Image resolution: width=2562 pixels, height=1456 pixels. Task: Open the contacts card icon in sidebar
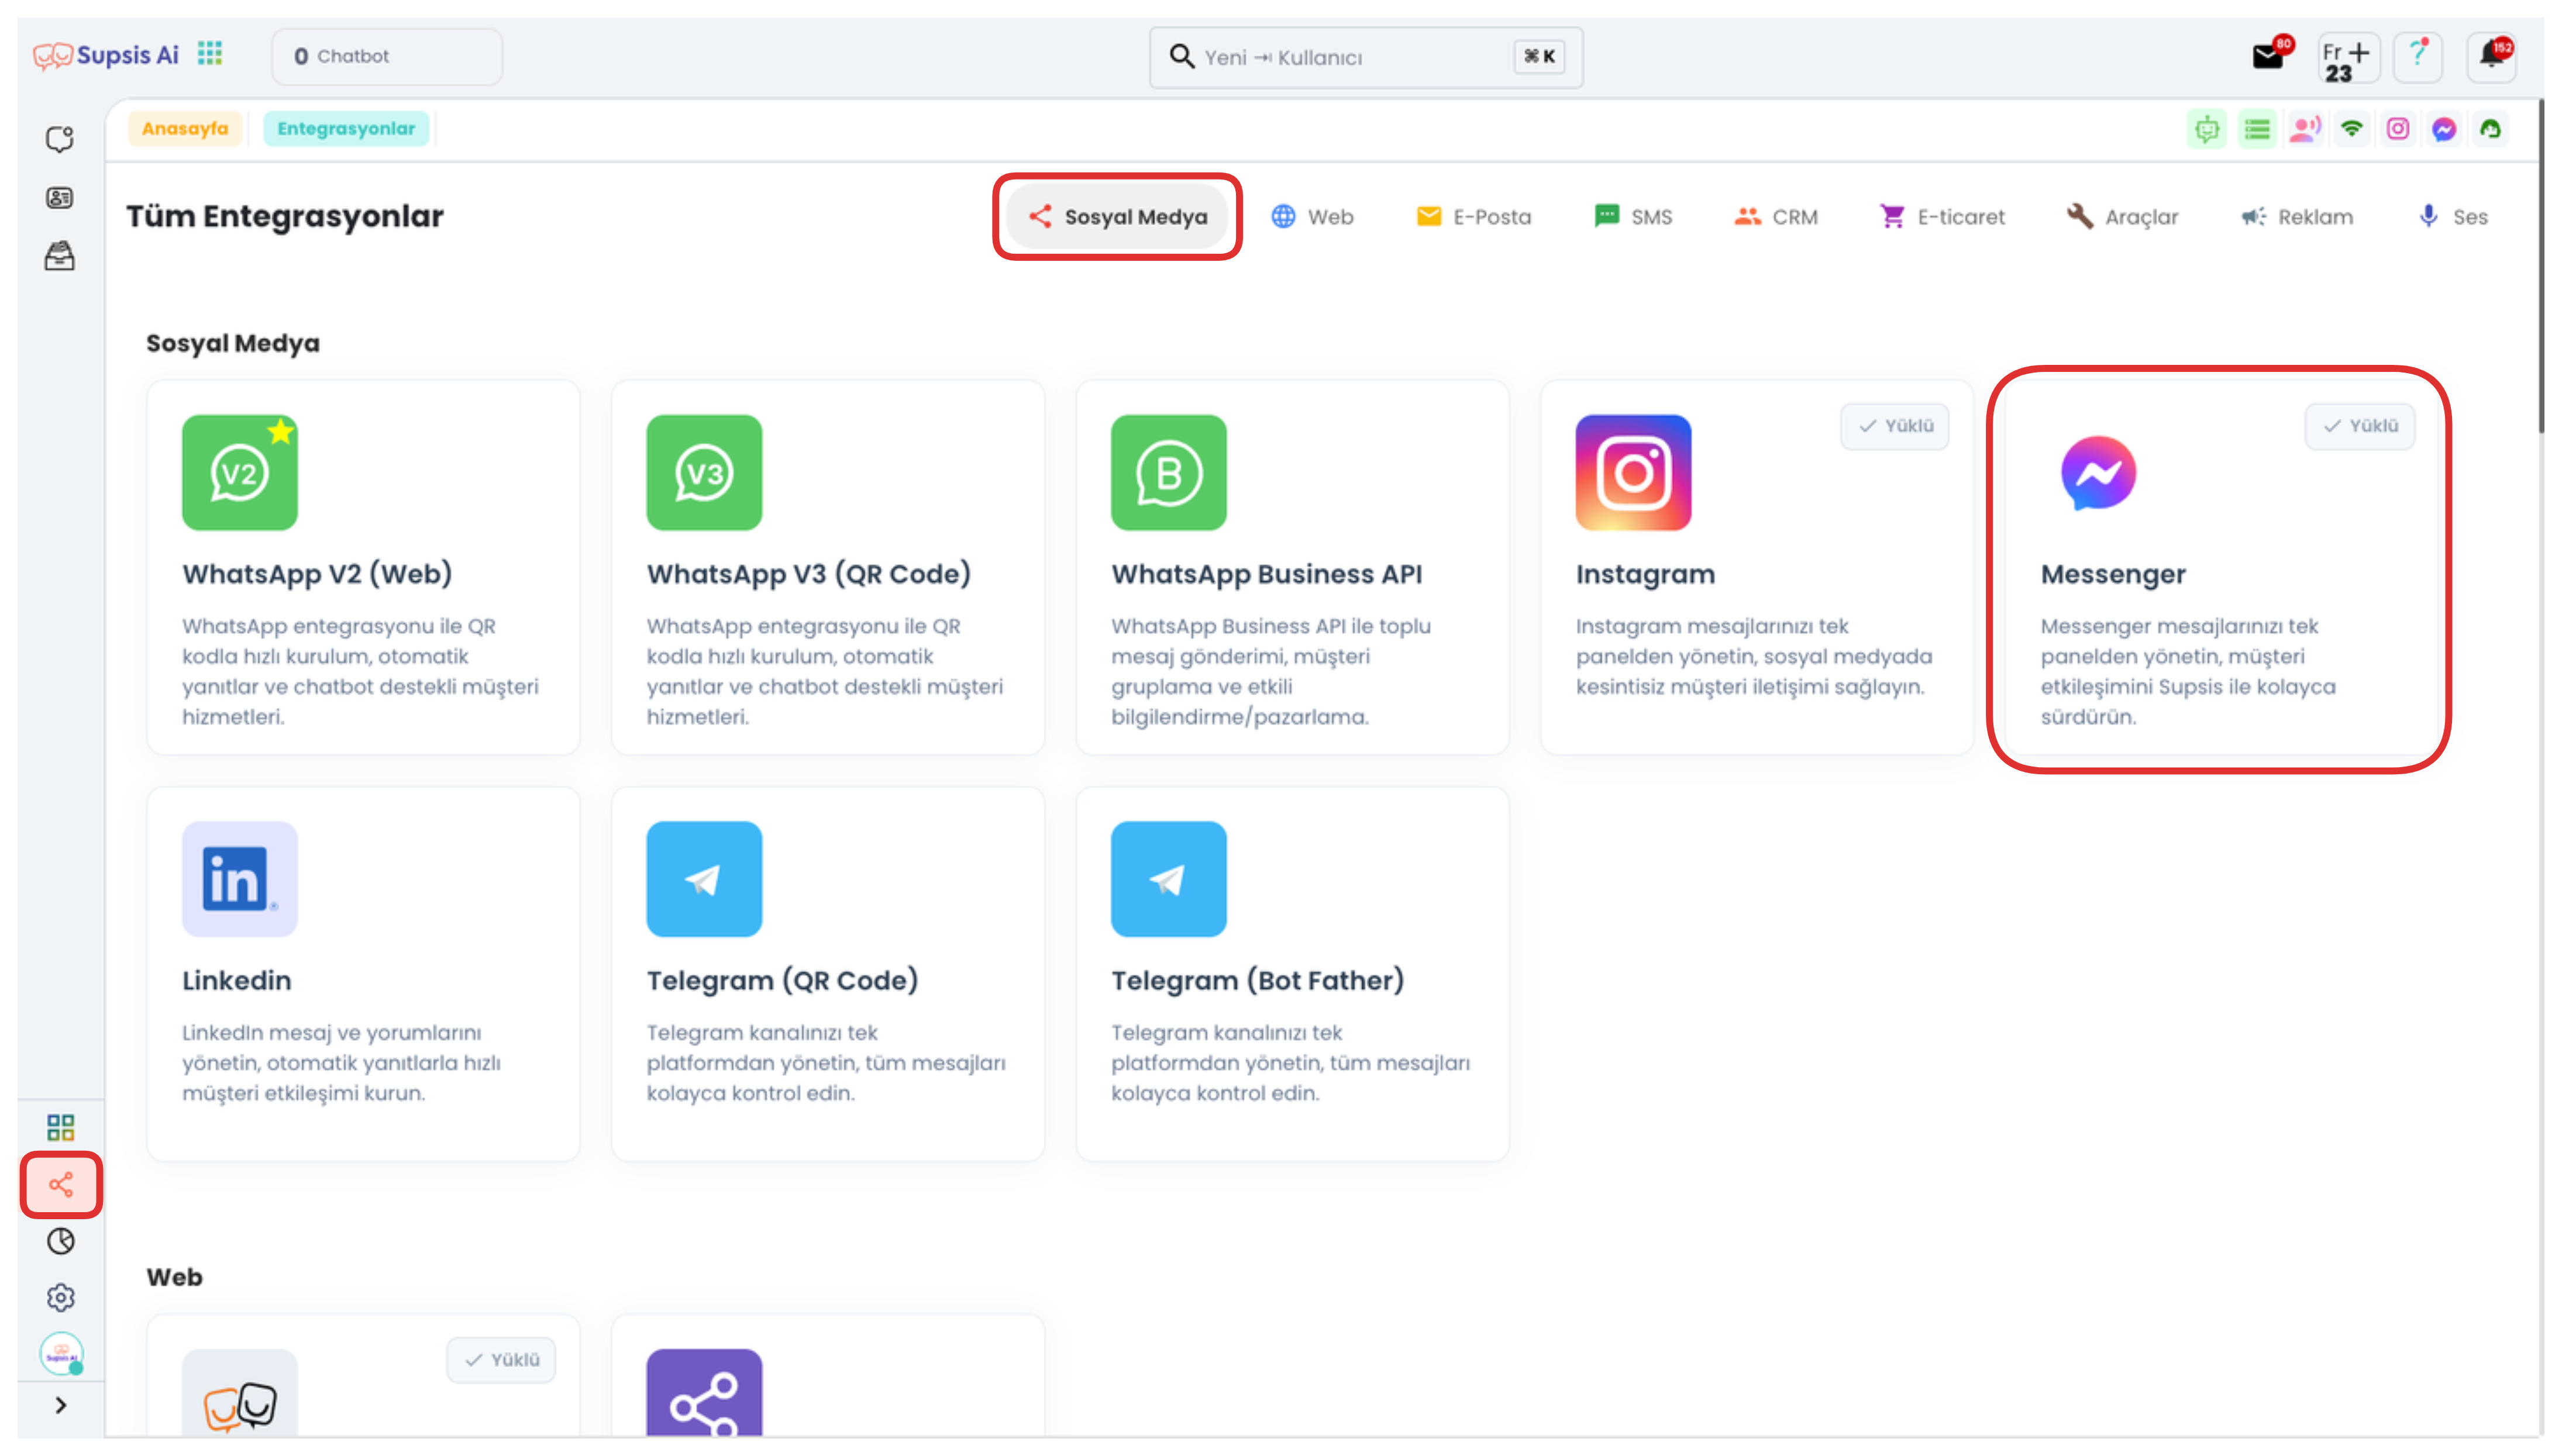[60, 198]
